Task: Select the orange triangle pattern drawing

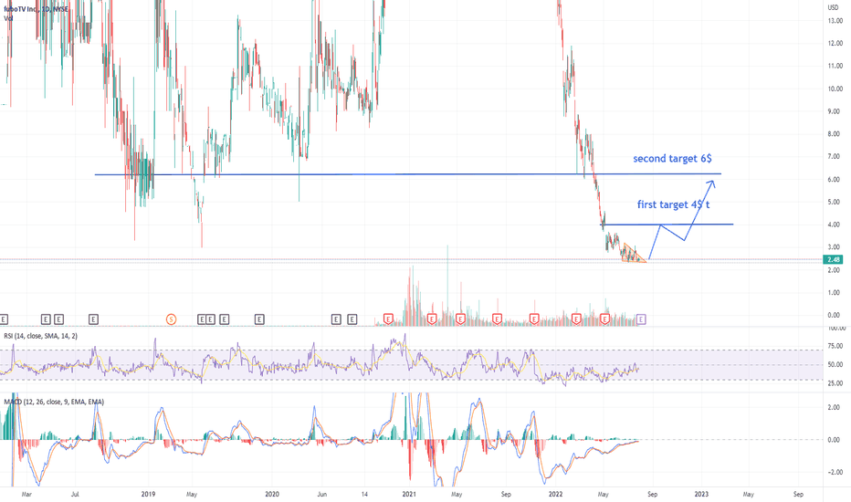Action: [x=634, y=254]
